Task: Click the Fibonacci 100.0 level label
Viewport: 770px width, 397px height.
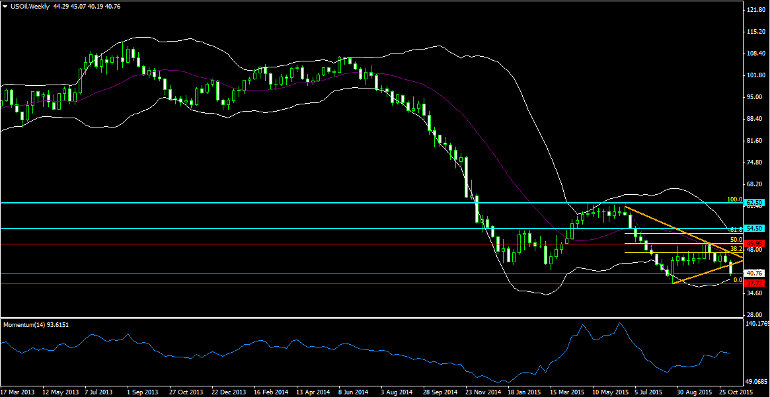Action: (x=734, y=199)
